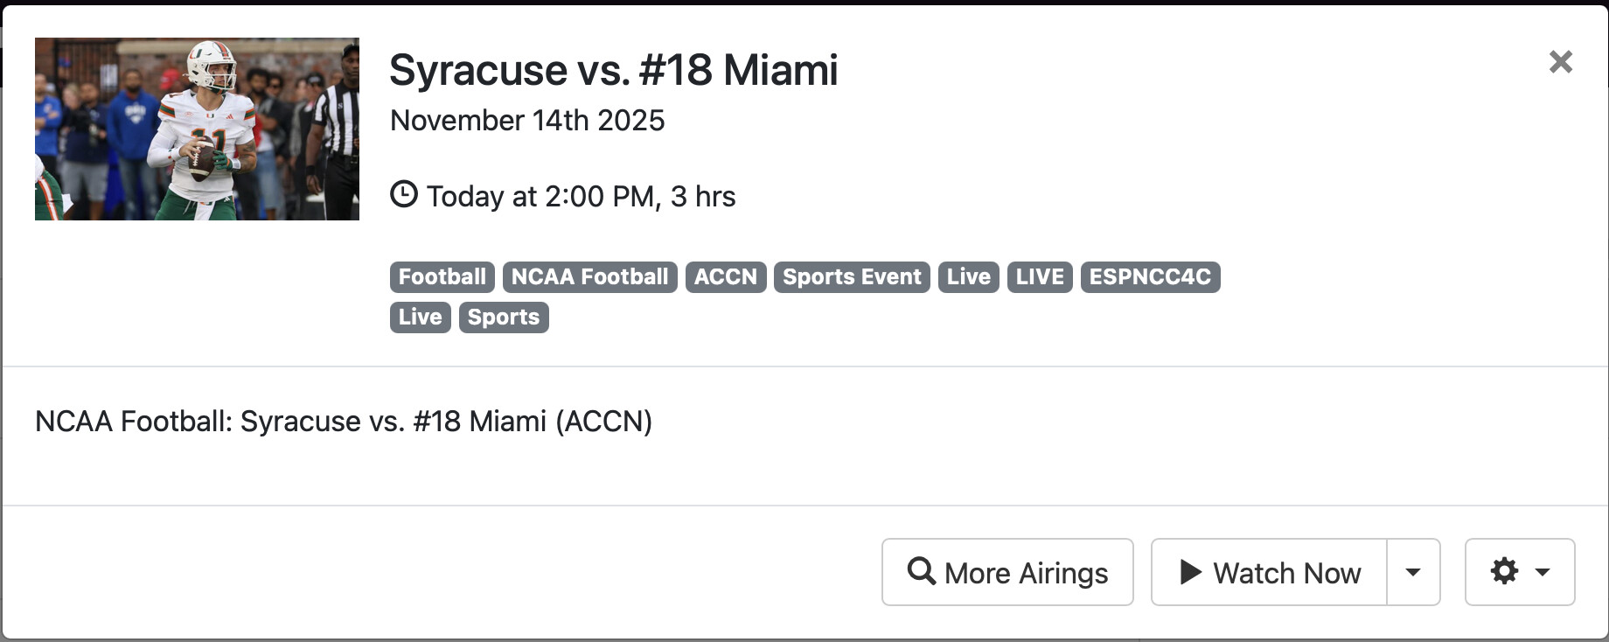
Task: Click the Syracuse vs. Miami game thumbnail
Action: (197, 129)
